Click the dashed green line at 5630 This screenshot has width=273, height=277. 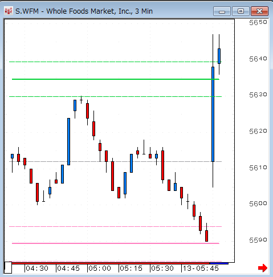116,96
